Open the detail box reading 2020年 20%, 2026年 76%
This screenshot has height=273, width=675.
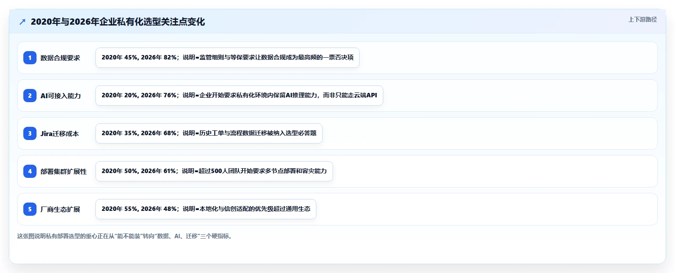[x=239, y=96]
